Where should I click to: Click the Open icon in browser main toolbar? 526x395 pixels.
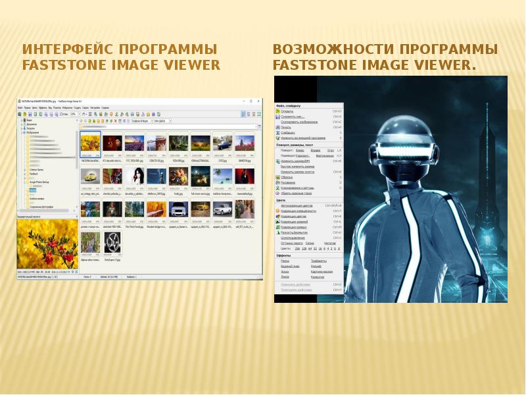[25, 114]
